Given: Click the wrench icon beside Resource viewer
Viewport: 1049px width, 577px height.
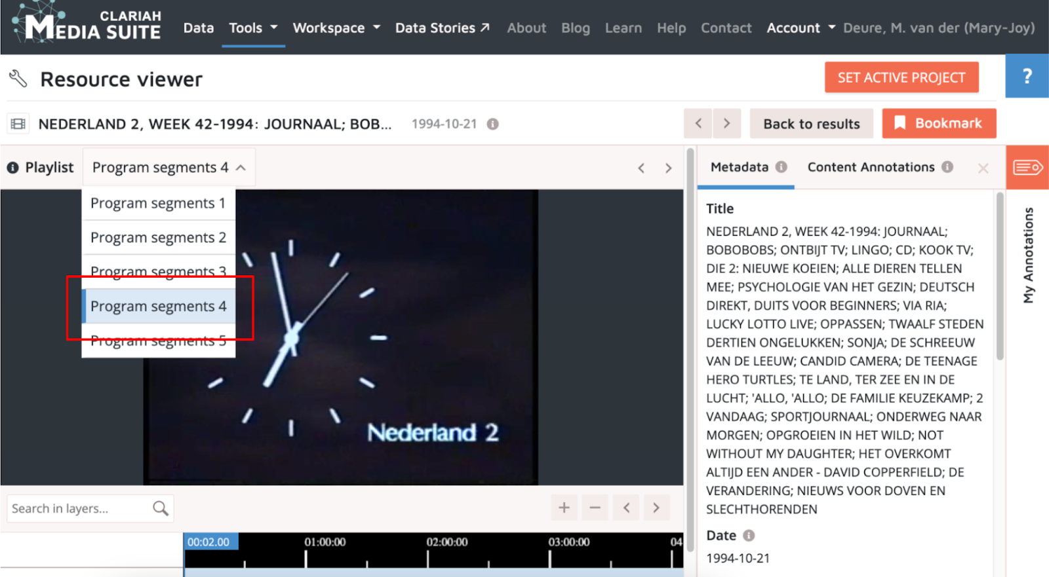Looking at the screenshot, I should click(x=18, y=79).
